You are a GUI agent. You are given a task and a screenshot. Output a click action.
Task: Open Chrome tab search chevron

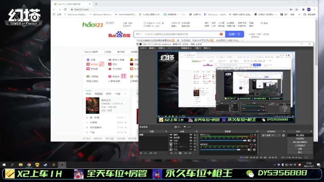(290, 2)
